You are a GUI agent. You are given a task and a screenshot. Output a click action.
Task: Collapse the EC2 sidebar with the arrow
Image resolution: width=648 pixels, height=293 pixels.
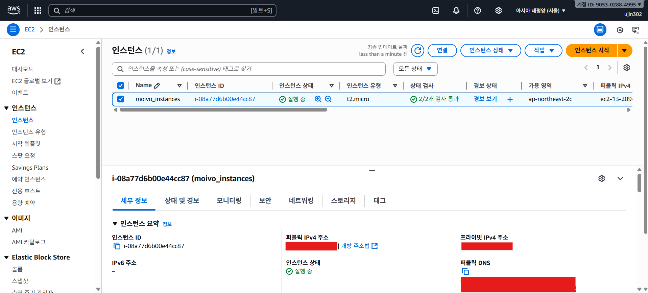pyautogui.click(x=82, y=51)
